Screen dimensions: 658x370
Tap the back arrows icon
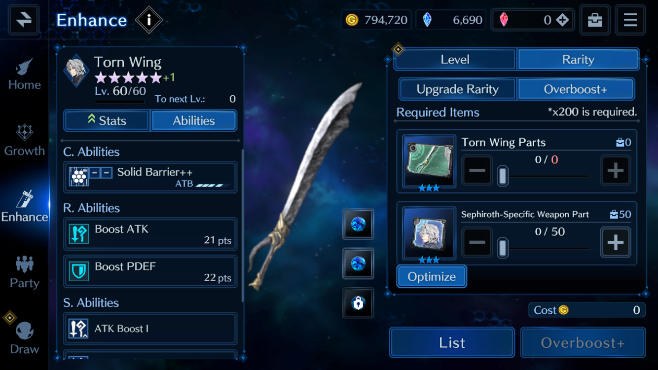[23, 20]
